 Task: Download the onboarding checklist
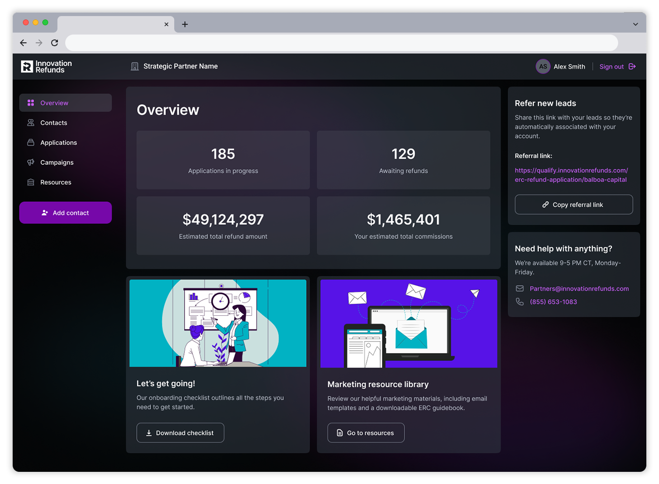tap(180, 433)
